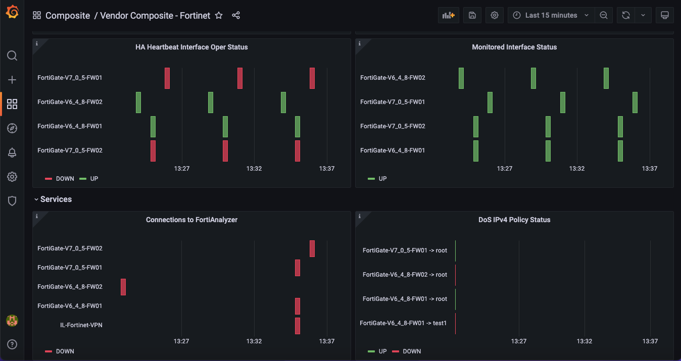The image size is (681, 361).
Task: Open Server Admin shield icon
Action: pos(12,201)
